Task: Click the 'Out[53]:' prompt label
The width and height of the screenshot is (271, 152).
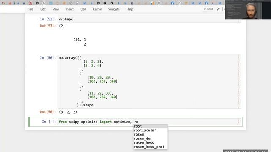Action: point(48,26)
